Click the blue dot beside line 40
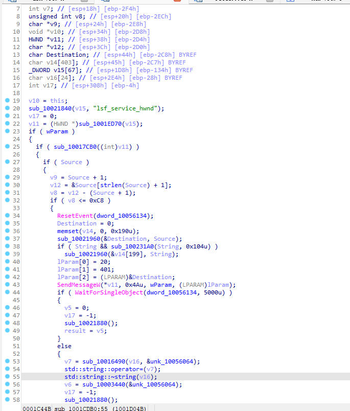The height and width of the screenshot is (411, 350). (x=7, y=261)
